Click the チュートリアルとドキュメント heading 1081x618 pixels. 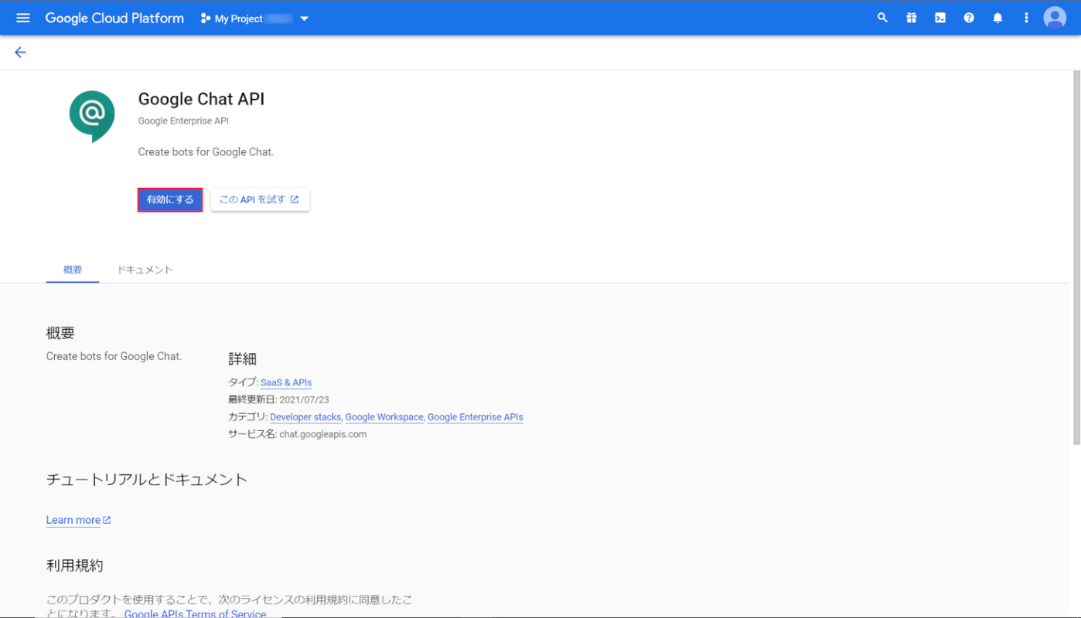[x=147, y=479]
